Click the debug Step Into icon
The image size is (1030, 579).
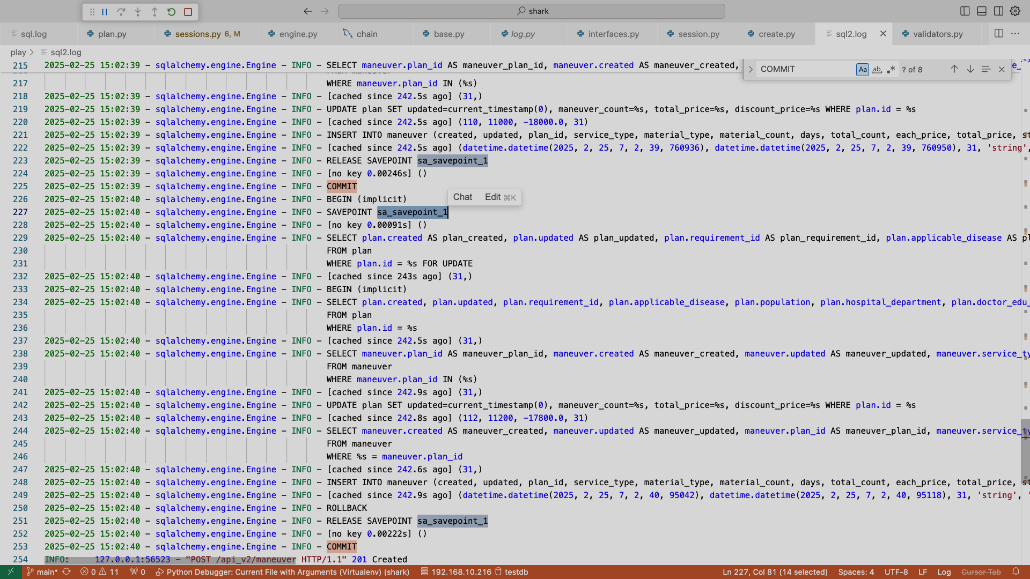(138, 12)
